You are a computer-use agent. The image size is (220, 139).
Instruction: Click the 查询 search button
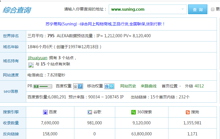[x=198, y=9]
